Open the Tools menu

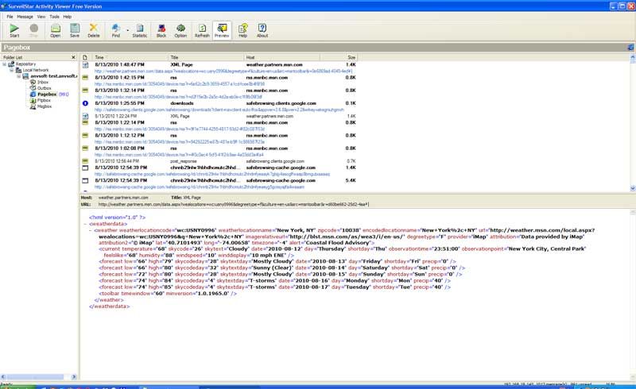pyautogui.click(x=54, y=17)
